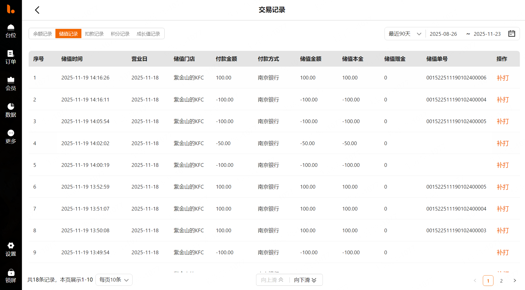
Task: Switch to the 扣款记录 tab
Action: [x=94, y=34]
